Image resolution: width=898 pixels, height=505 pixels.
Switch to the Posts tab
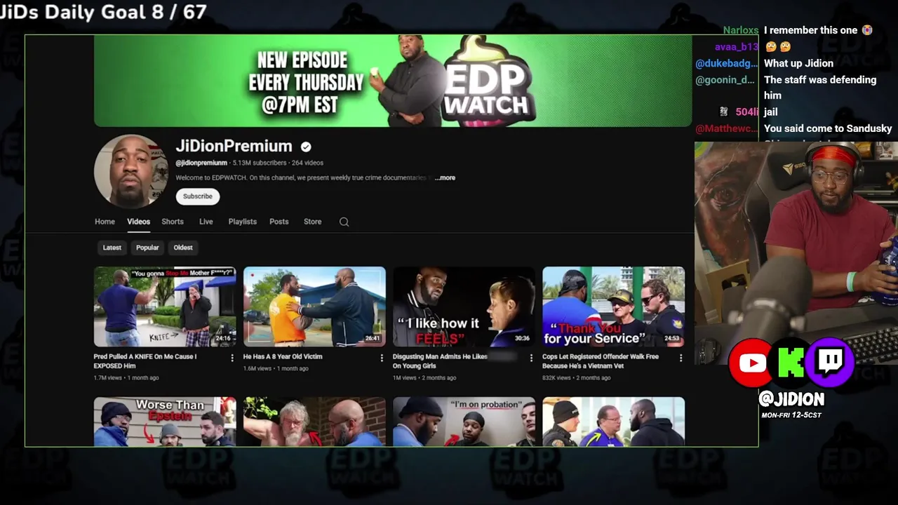(279, 222)
